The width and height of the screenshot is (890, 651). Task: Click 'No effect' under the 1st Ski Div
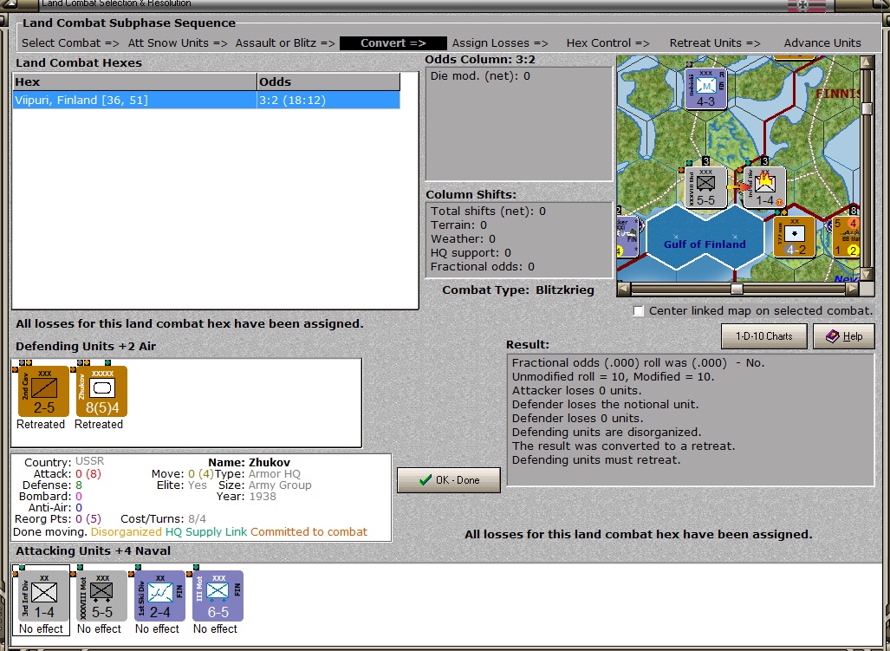pos(157,628)
